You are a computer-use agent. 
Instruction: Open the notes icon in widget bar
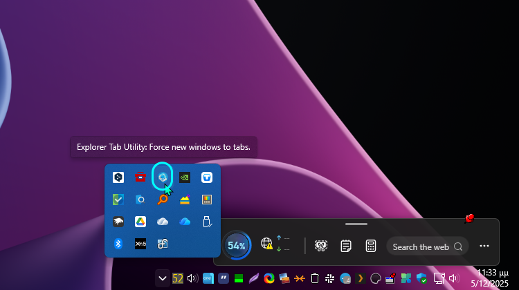(346, 246)
